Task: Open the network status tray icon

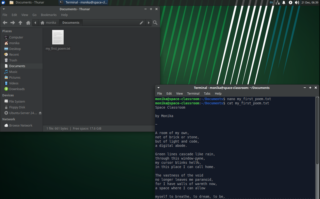Action: tap(278, 2)
